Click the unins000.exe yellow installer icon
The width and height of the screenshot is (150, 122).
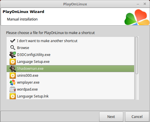(x=13, y=76)
